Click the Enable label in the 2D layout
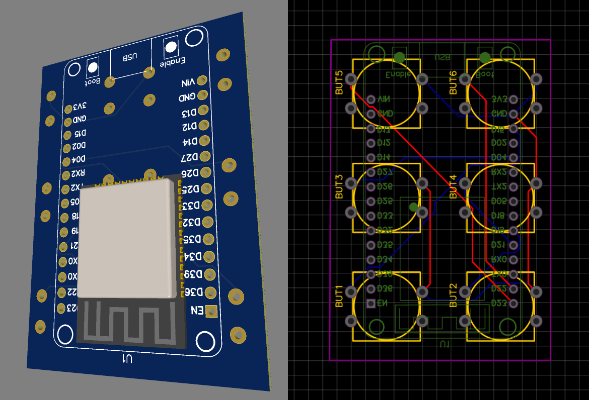Screen dimensions: 589x400 [398, 74]
